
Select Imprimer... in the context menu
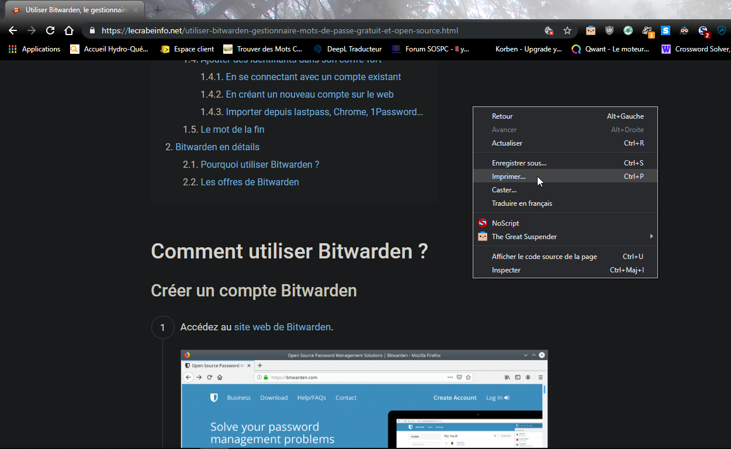pyautogui.click(x=565, y=177)
